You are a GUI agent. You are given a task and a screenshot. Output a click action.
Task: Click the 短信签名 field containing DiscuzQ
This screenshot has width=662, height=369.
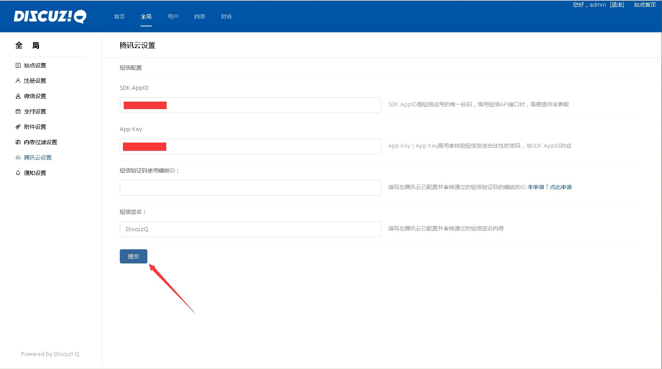pyautogui.click(x=250, y=229)
